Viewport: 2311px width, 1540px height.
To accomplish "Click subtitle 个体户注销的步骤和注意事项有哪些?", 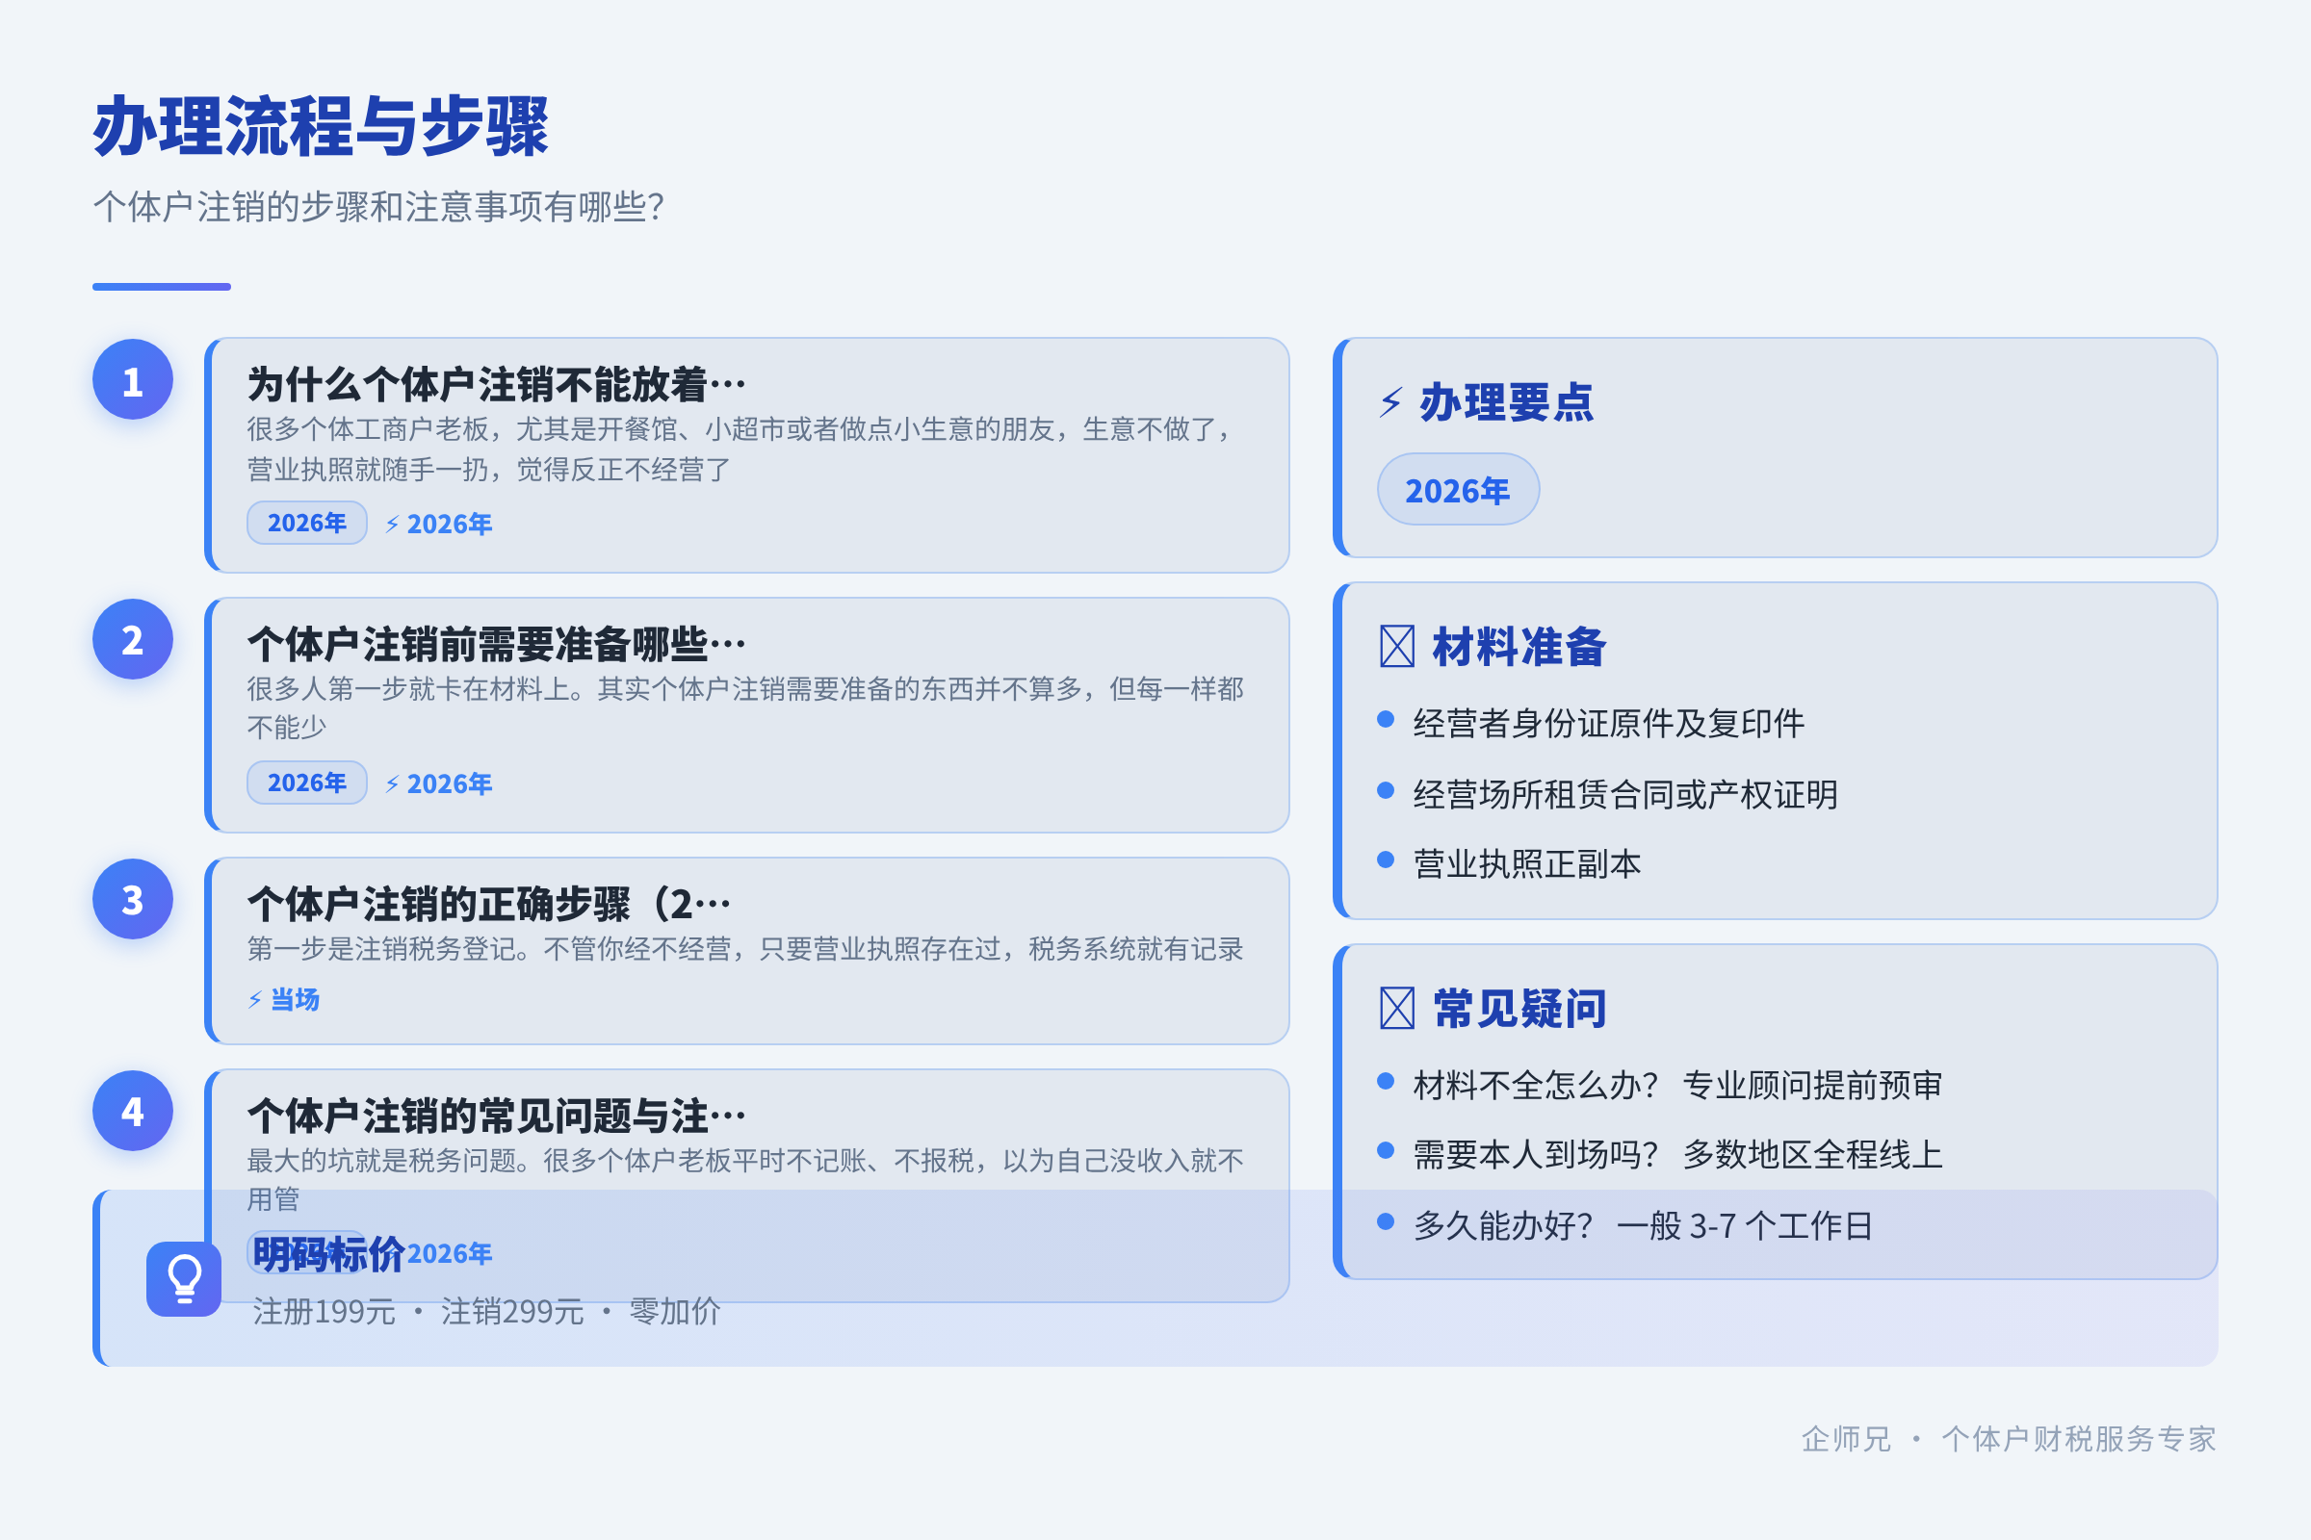I will (378, 207).
